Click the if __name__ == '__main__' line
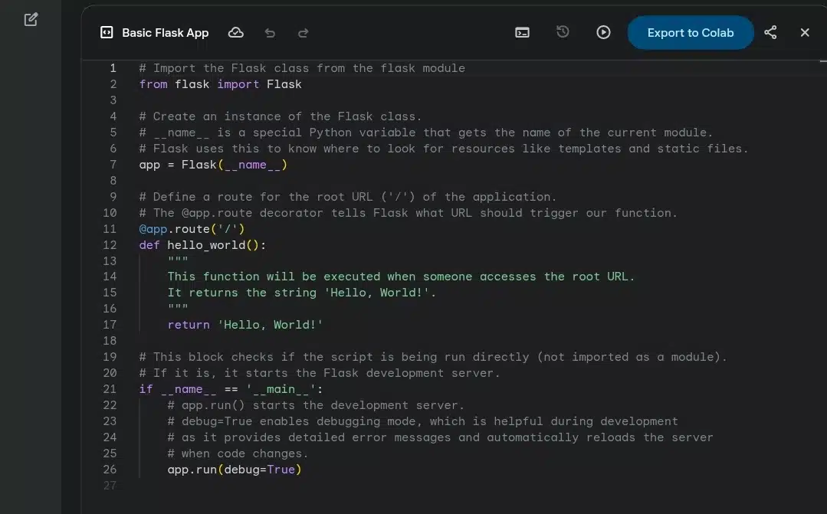This screenshot has height=514, width=827. pyautogui.click(x=231, y=389)
